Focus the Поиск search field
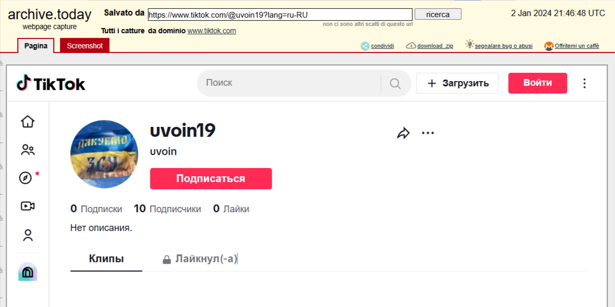Screen dimensions: 615x307 [289, 83]
